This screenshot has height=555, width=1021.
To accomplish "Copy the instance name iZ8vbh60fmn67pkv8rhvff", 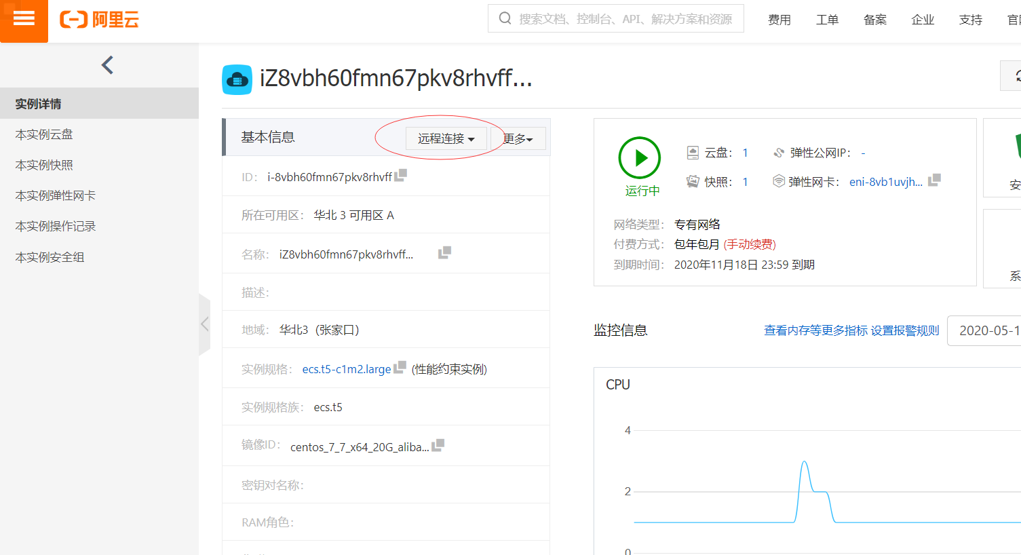I will pyautogui.click(x=444, y=252).
